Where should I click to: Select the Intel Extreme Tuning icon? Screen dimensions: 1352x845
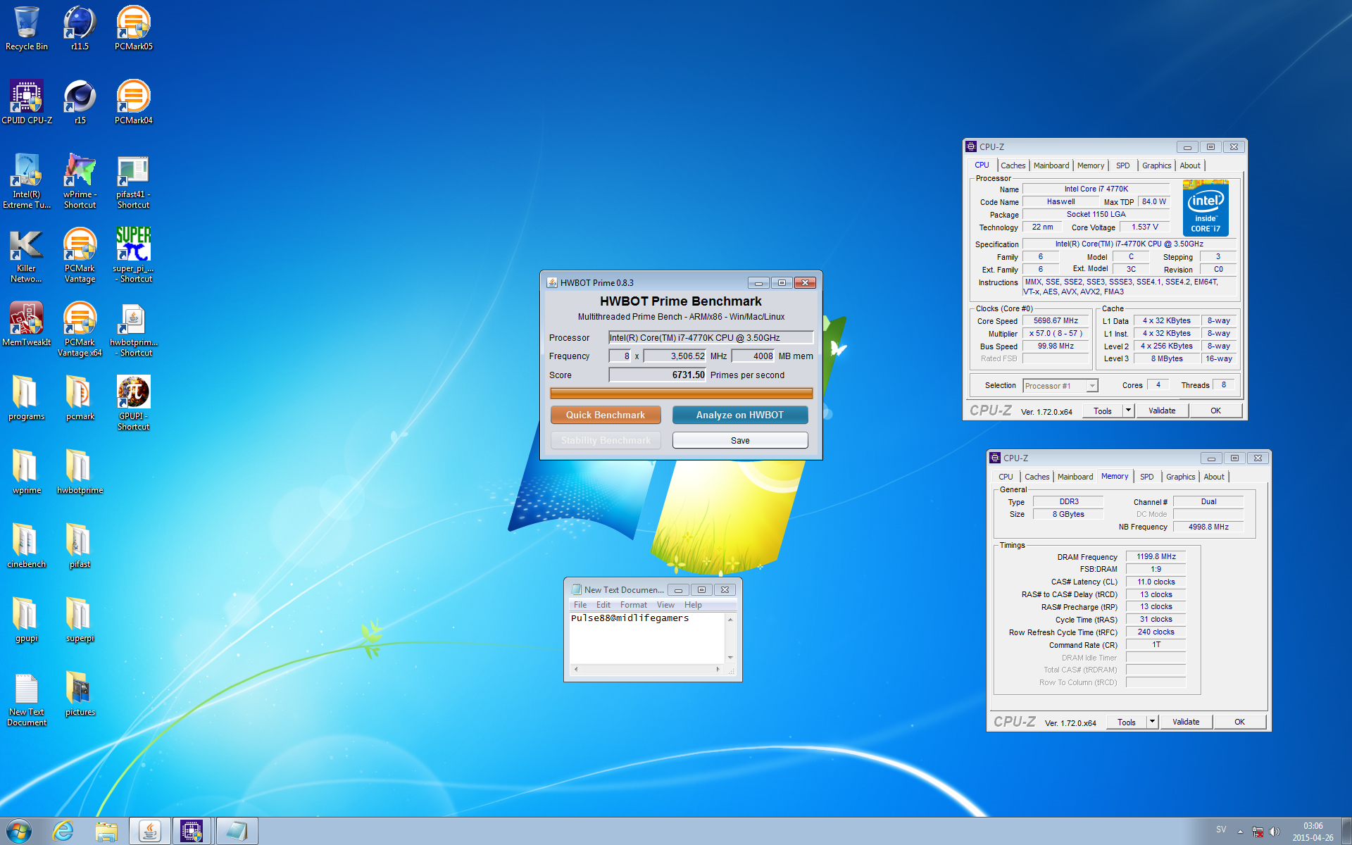(x=27, y=181)
